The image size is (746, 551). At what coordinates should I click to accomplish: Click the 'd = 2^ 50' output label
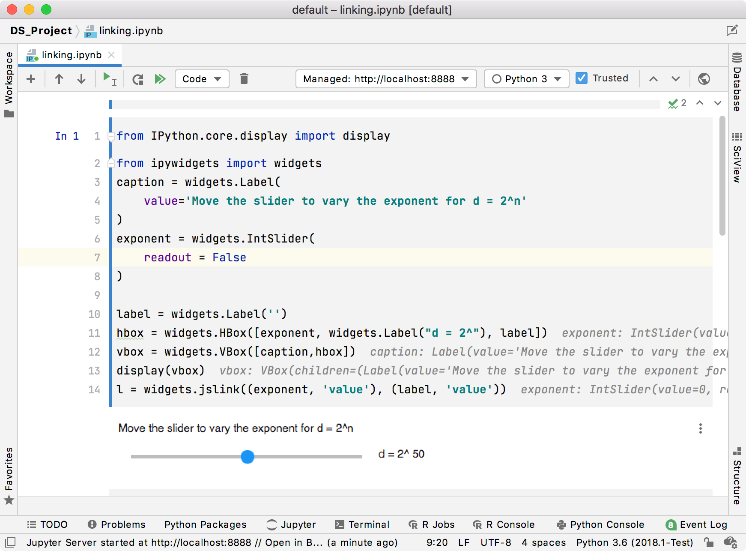pos(401,454)
